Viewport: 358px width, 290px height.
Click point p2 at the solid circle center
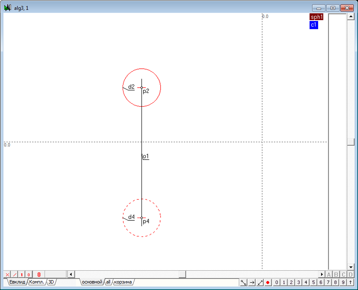click(141, 88)
